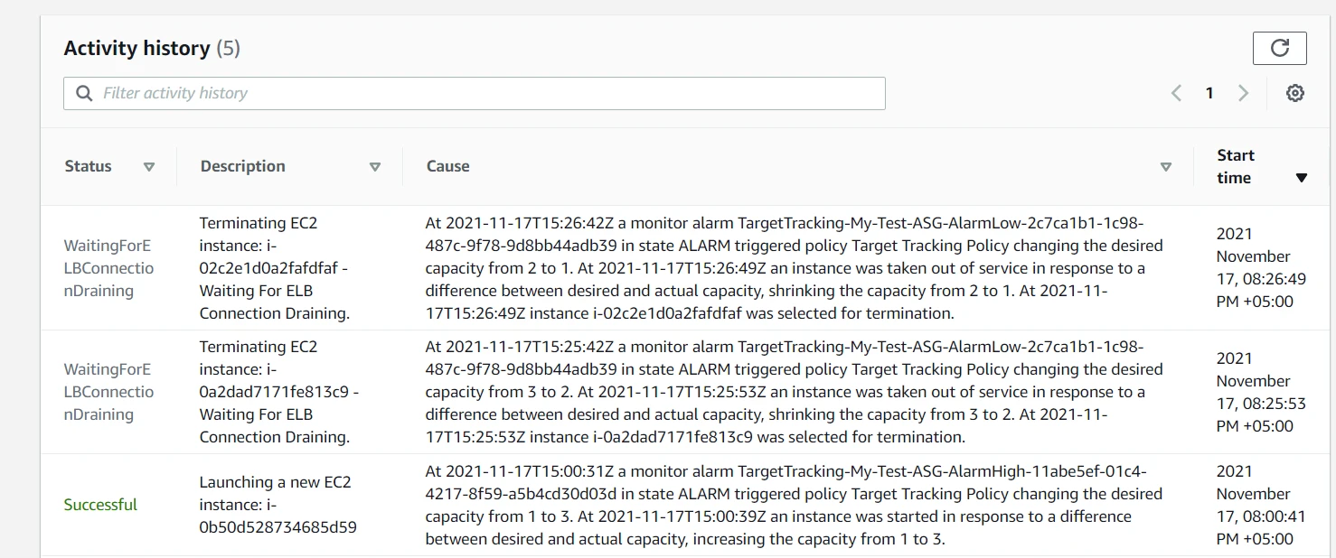Click the Start time column header
Image resolution: width=1336 pixels, height=558 pixels.
(x=1235, y=166)
